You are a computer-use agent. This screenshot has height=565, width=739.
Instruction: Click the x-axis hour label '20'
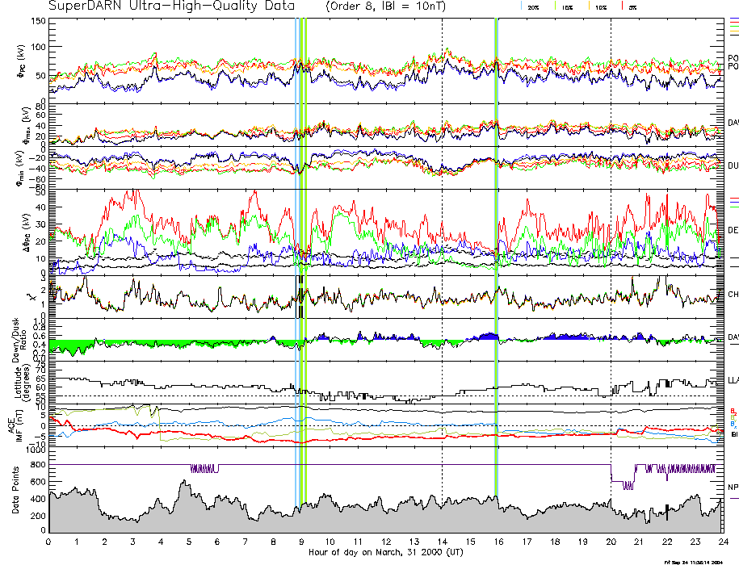pos(611,542)
